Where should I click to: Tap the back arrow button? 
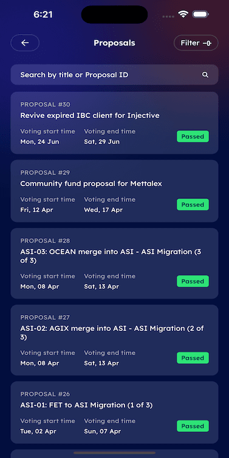click(x=25, y=43)
